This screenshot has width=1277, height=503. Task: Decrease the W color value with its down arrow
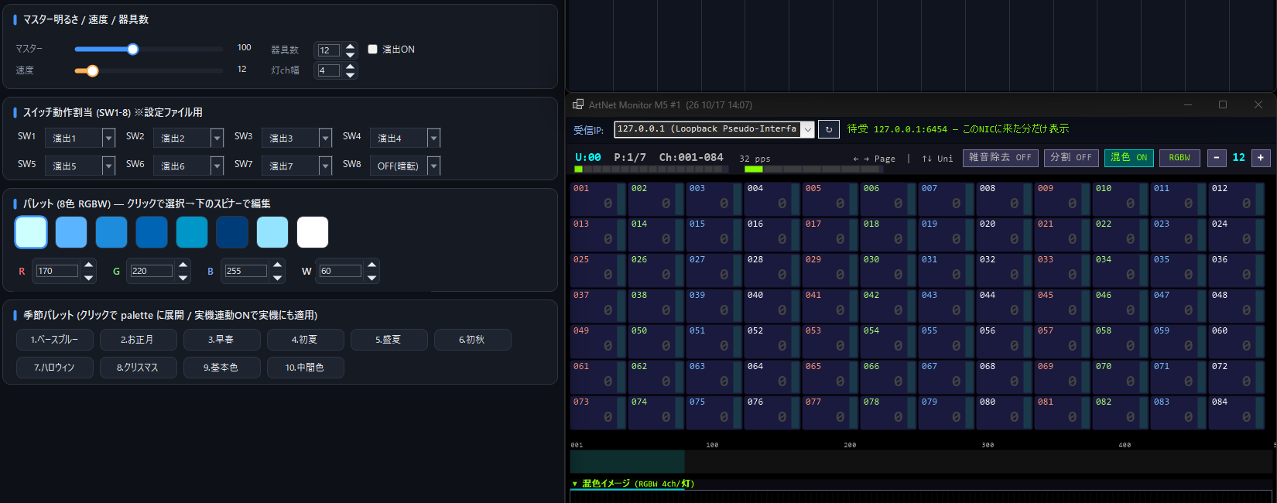[x=371, y=276]
